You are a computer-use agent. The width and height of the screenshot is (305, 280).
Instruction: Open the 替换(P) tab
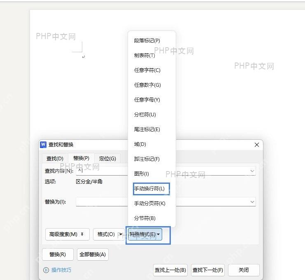(x=81, y=158)
